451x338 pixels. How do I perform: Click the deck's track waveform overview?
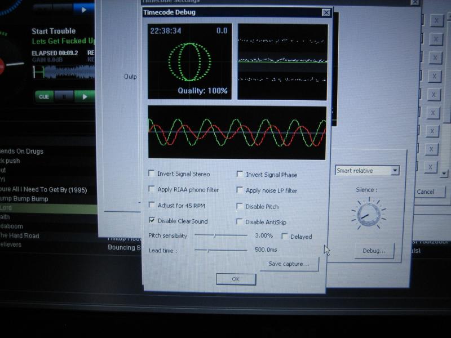pyautogui.click(x=63, y=72)
